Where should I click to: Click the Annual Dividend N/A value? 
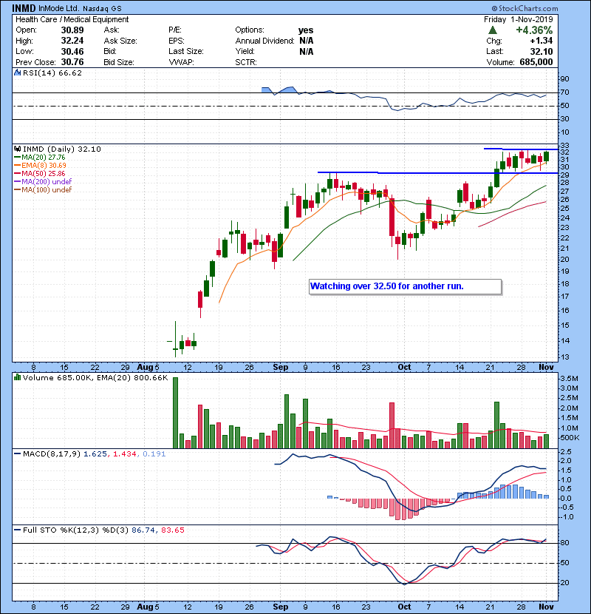(x=307, y=41)
